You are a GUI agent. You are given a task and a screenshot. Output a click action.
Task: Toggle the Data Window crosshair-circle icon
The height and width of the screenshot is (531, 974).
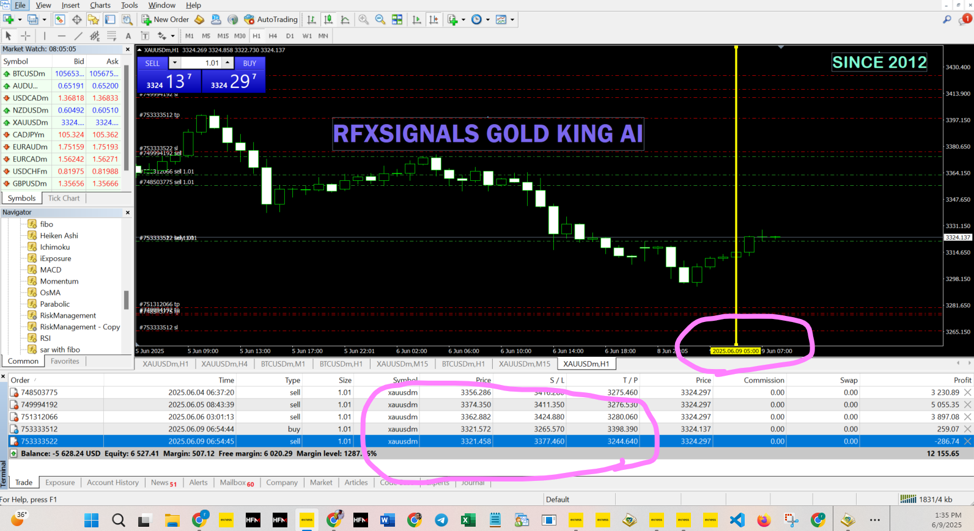click(x=76, y=20)
